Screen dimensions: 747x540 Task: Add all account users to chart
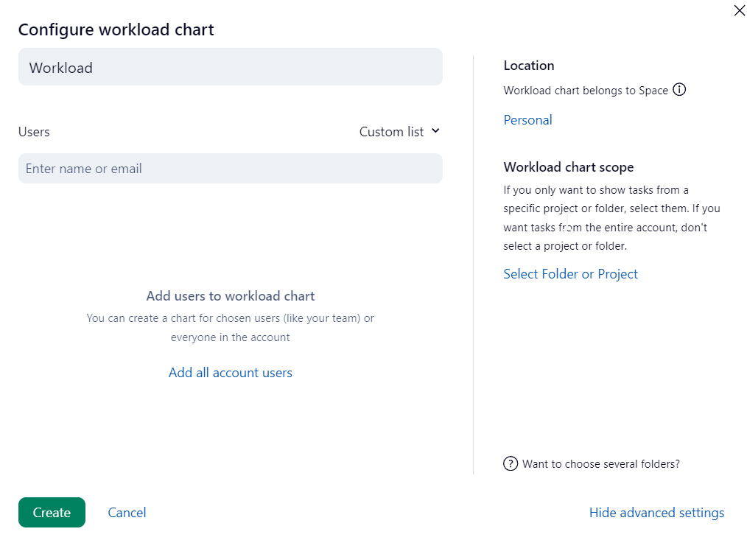230,373
